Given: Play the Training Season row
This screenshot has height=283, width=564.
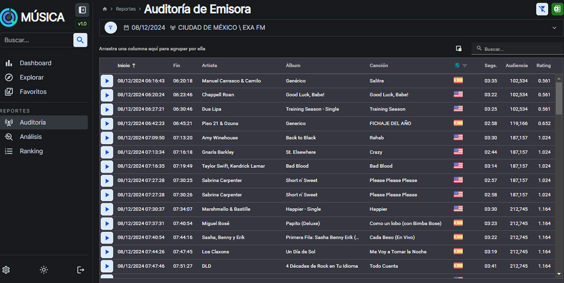Looking at the screenshot, I should tap(107, 109).
